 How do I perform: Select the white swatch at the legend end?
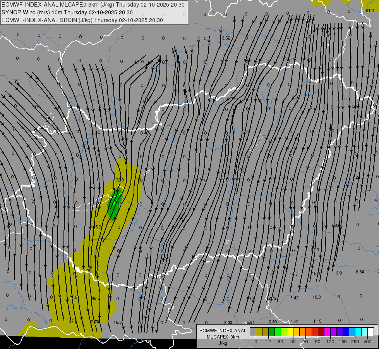(x=370, y=332)
